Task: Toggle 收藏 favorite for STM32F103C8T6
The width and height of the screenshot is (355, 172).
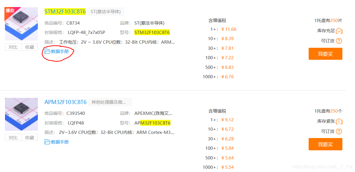Action: pos(30,47)
